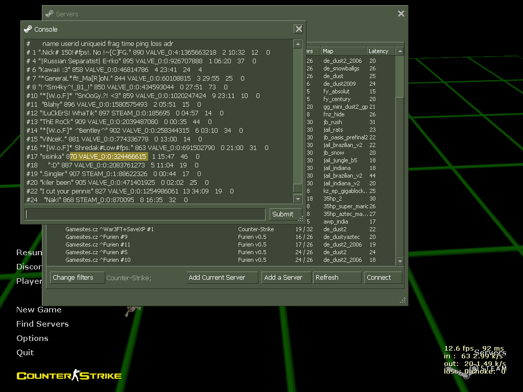
Task: Select server Gamesites.cz ^Furien #9
Action: pyautogui.click(x=221, y=237)
